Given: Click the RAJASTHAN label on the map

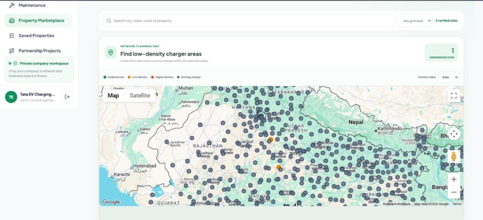Looking at the screenshot, I should (207, 146).
